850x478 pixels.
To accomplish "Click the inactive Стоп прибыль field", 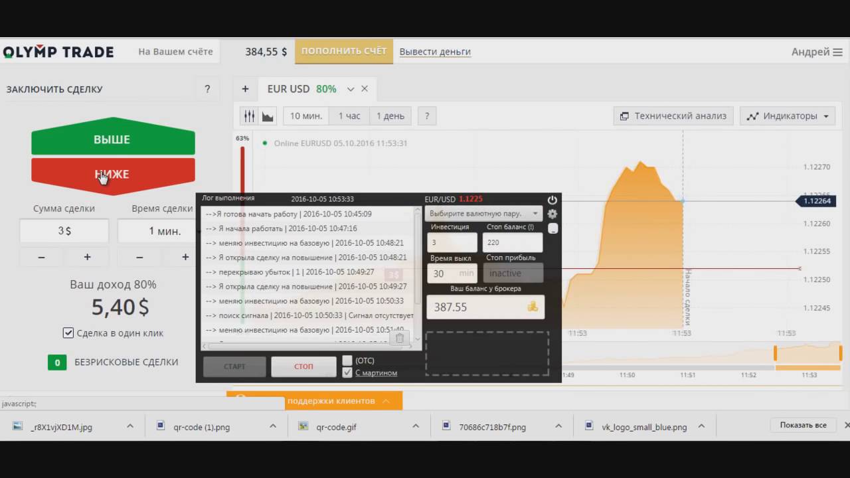I will [x=513, y=273].
